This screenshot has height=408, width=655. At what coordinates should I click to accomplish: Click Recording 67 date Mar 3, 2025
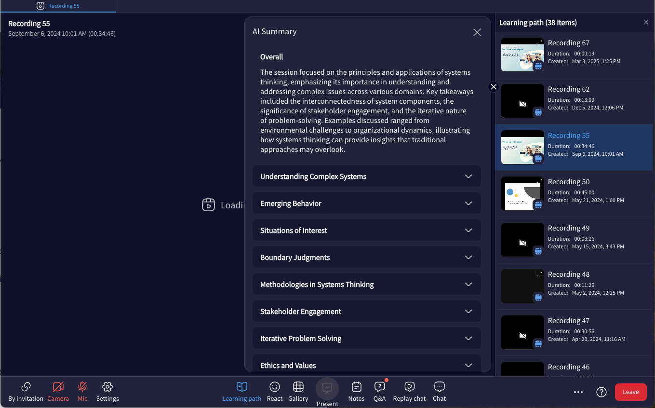[596, 61]
